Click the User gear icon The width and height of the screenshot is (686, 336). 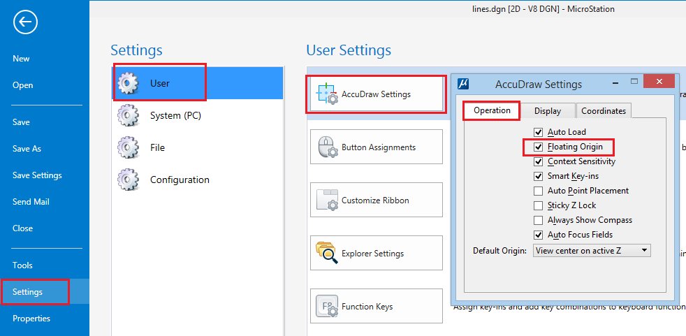tap(128, 82)
